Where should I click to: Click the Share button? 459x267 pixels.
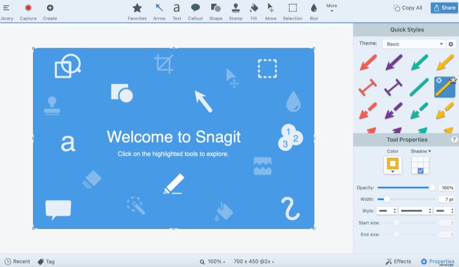pos(444,8)
